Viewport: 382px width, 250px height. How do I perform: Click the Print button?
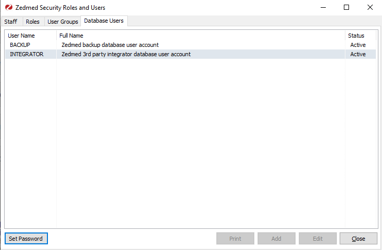(235, 238)
